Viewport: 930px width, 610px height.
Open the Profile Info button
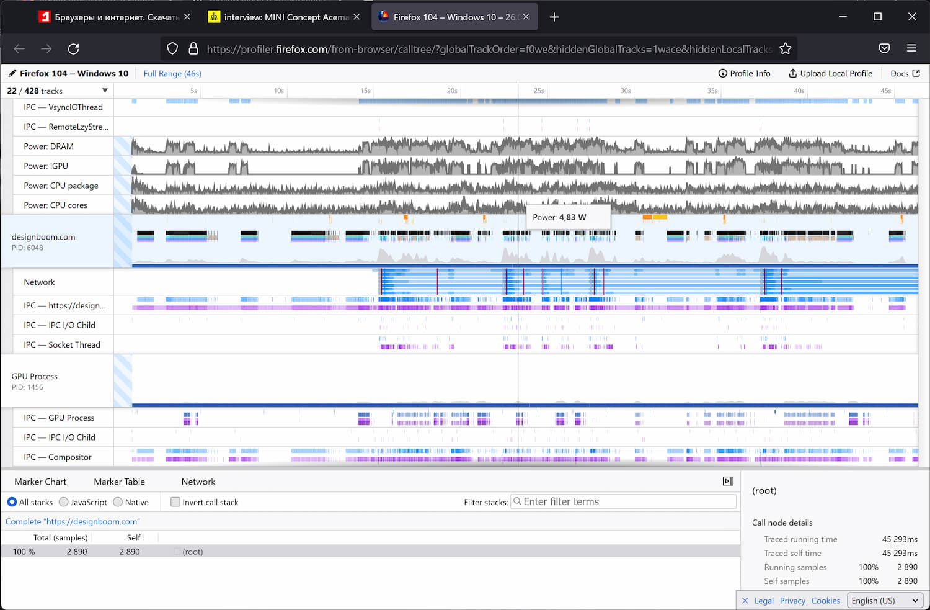pos(744,73)
